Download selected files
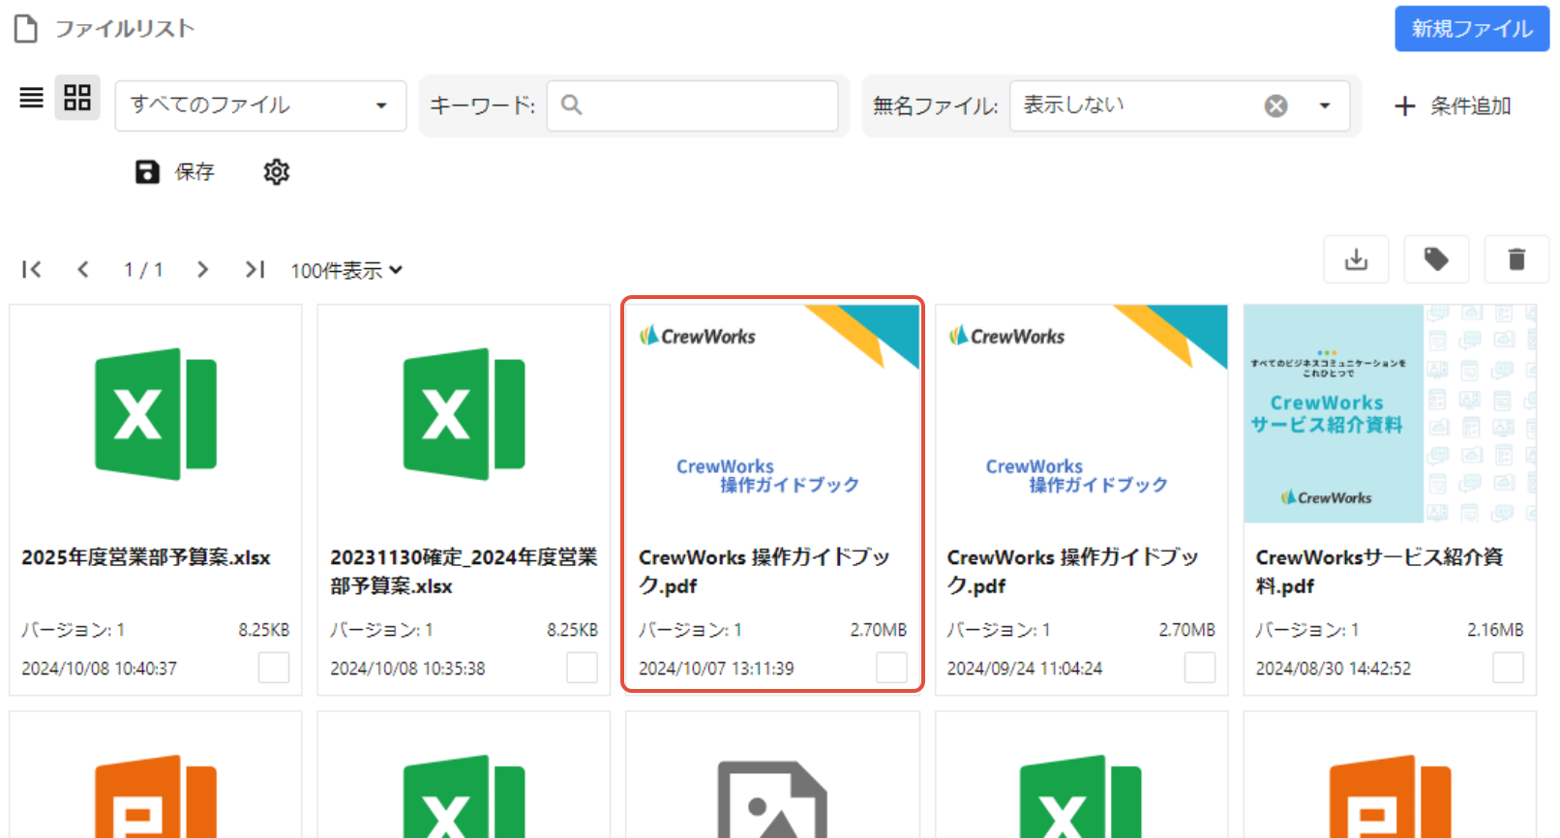The height and width of the screenshot is (838, 1560). [x=1357, y=259]
